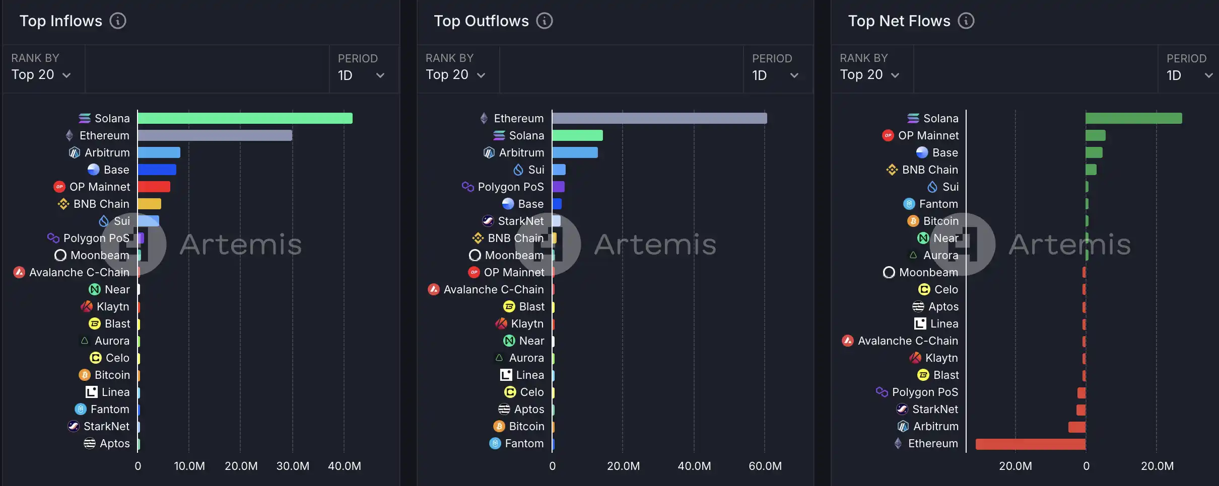Click green Solana bar in Top Inflows
The width and height of the screenshot is (1219, 486).
(x=245, y=118)
